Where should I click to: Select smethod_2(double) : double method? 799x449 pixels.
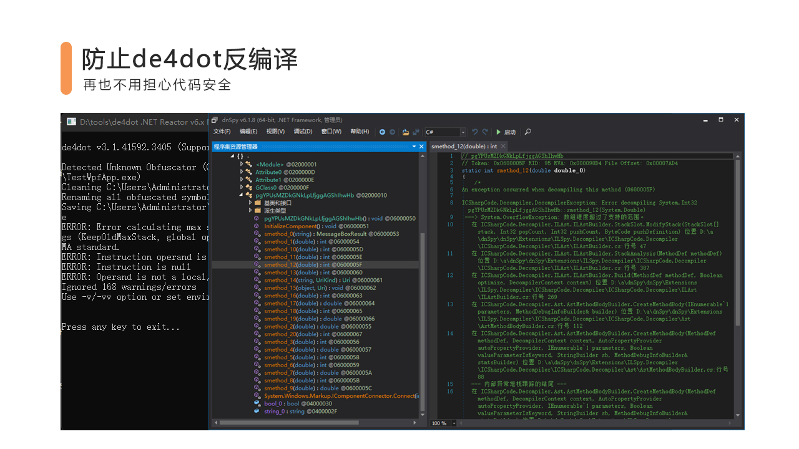tap(317, 326)
